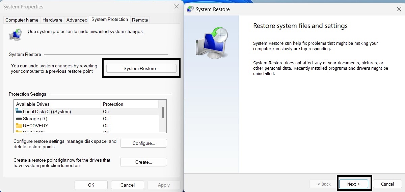This screenshot has height=192, width=405.
Task: Click OK in System Properties
Action: click(91, 185)
